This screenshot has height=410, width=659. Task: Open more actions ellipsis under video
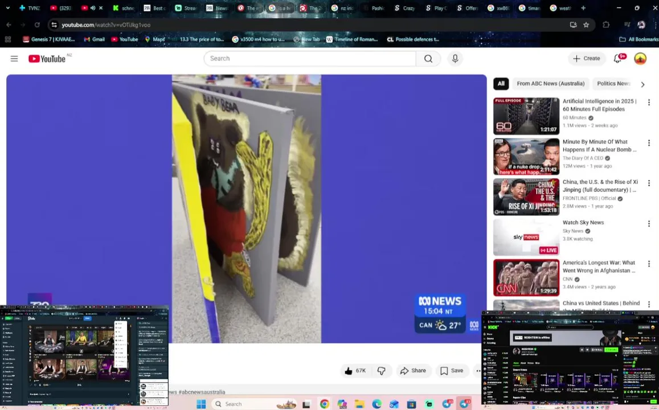tap(478, 371)
